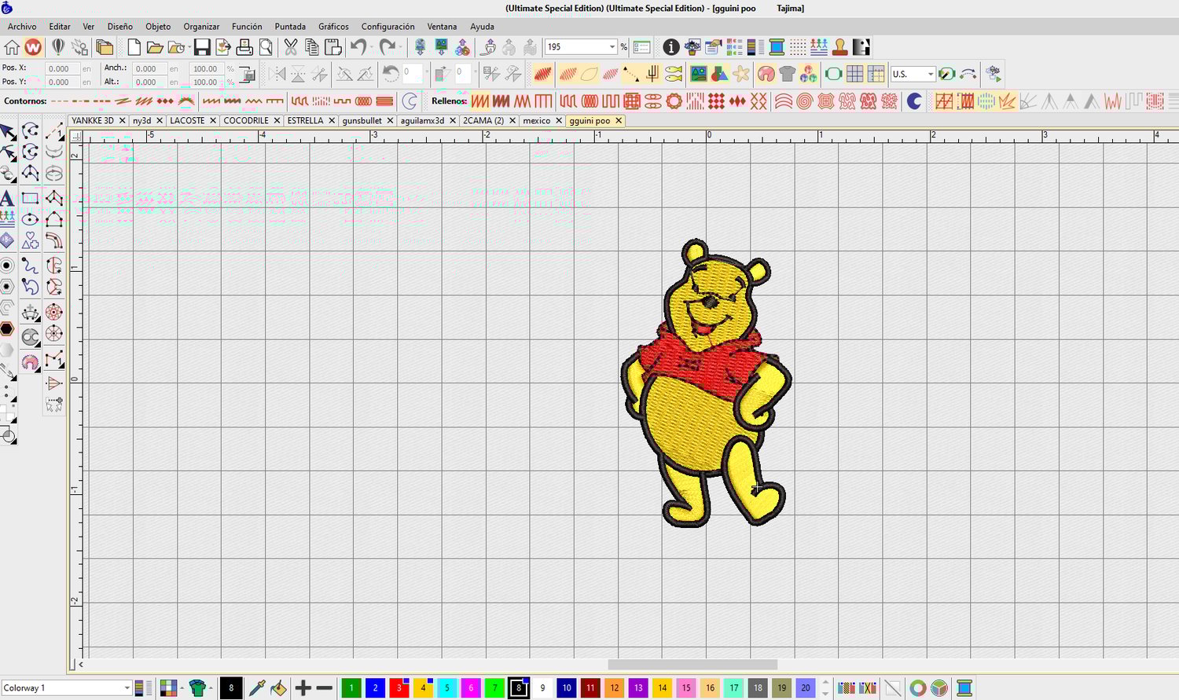Screen dimensions: 1179x700
Task: Open print preview magnifier icon
Action: pos(266,47)
